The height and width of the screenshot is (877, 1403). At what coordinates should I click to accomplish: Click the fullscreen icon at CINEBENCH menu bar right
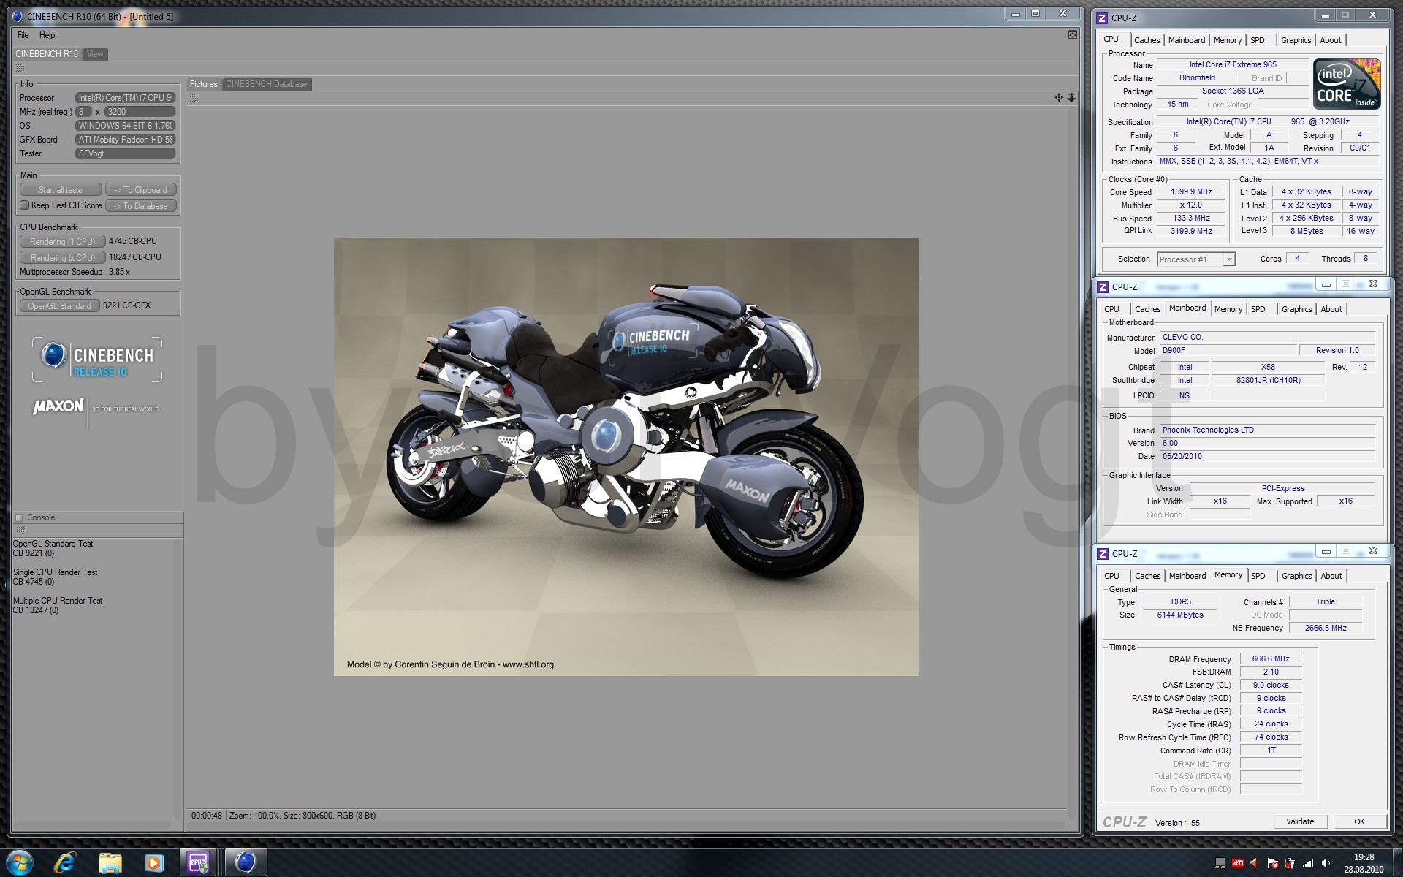tap(1072, 34)
